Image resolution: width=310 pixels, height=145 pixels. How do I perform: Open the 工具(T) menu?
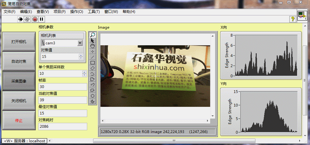(x=94, y=12)
